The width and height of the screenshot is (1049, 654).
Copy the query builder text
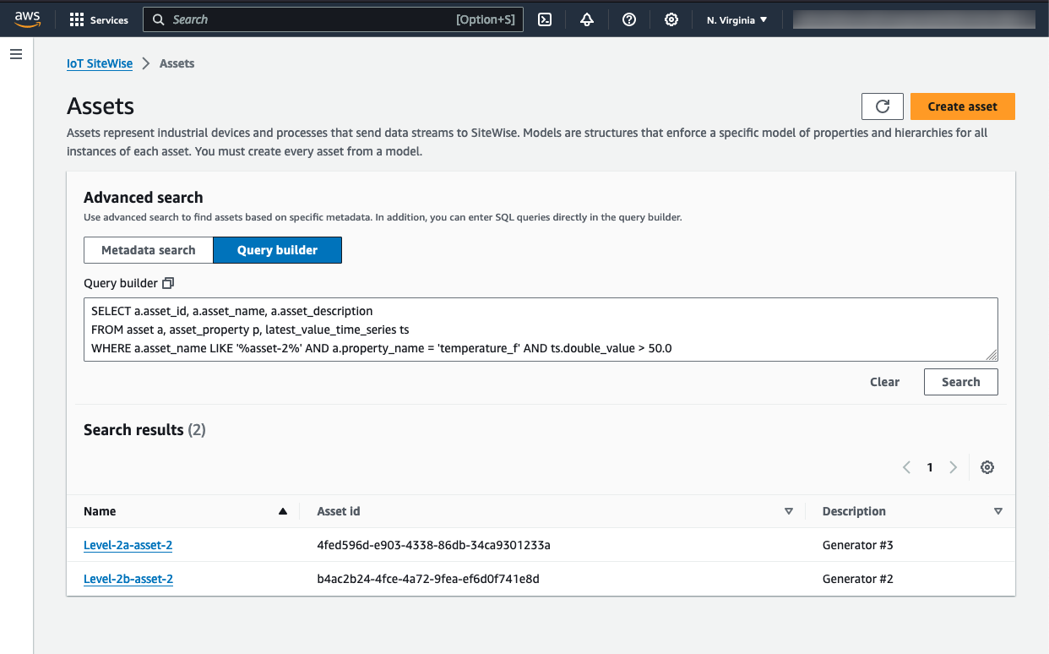click(x=168, y=283)
